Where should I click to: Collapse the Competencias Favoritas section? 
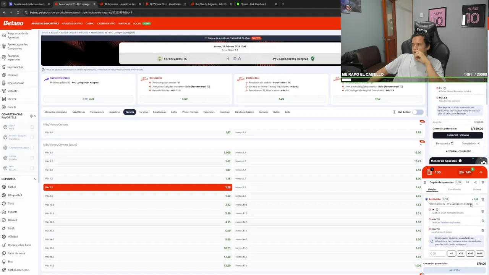pyautogui.click(x=34, y=116)
